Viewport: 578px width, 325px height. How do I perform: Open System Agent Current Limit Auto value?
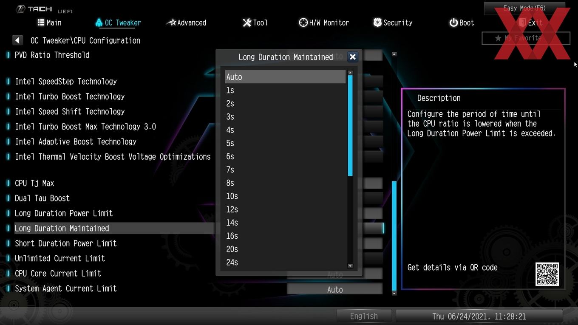click(x=335, y=289)
